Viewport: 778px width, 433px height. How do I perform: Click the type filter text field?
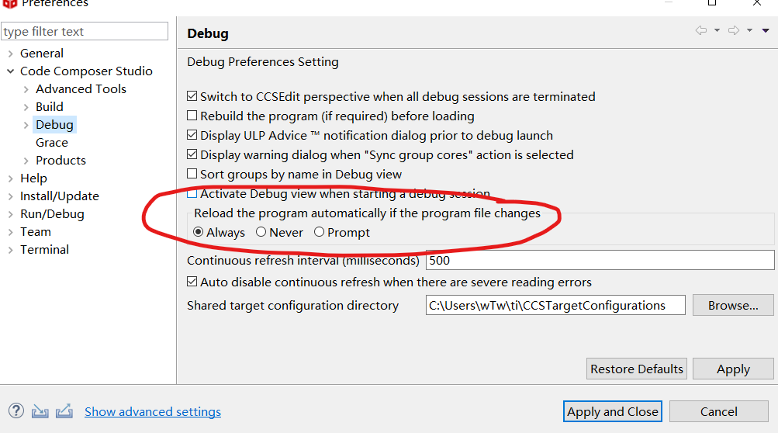(x=85, y=32)
